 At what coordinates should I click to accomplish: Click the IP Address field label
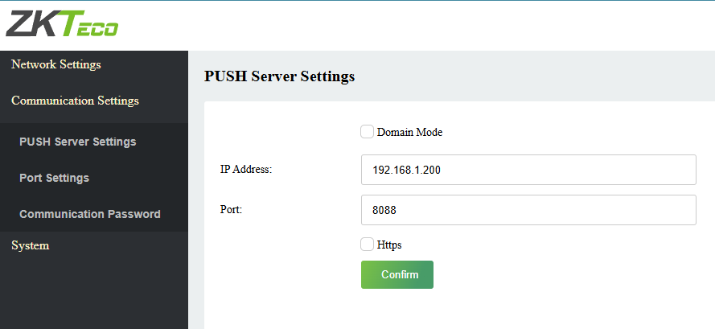point(246,170)
